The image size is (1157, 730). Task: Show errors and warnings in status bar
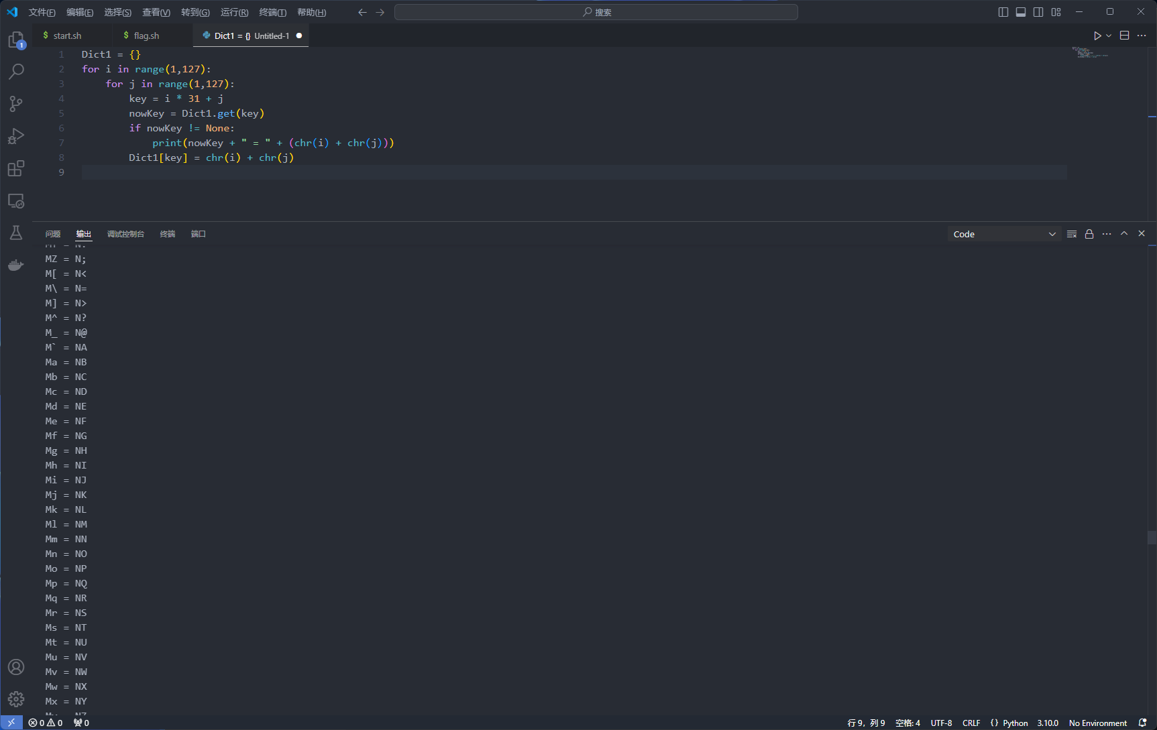(x=46, y=723)
